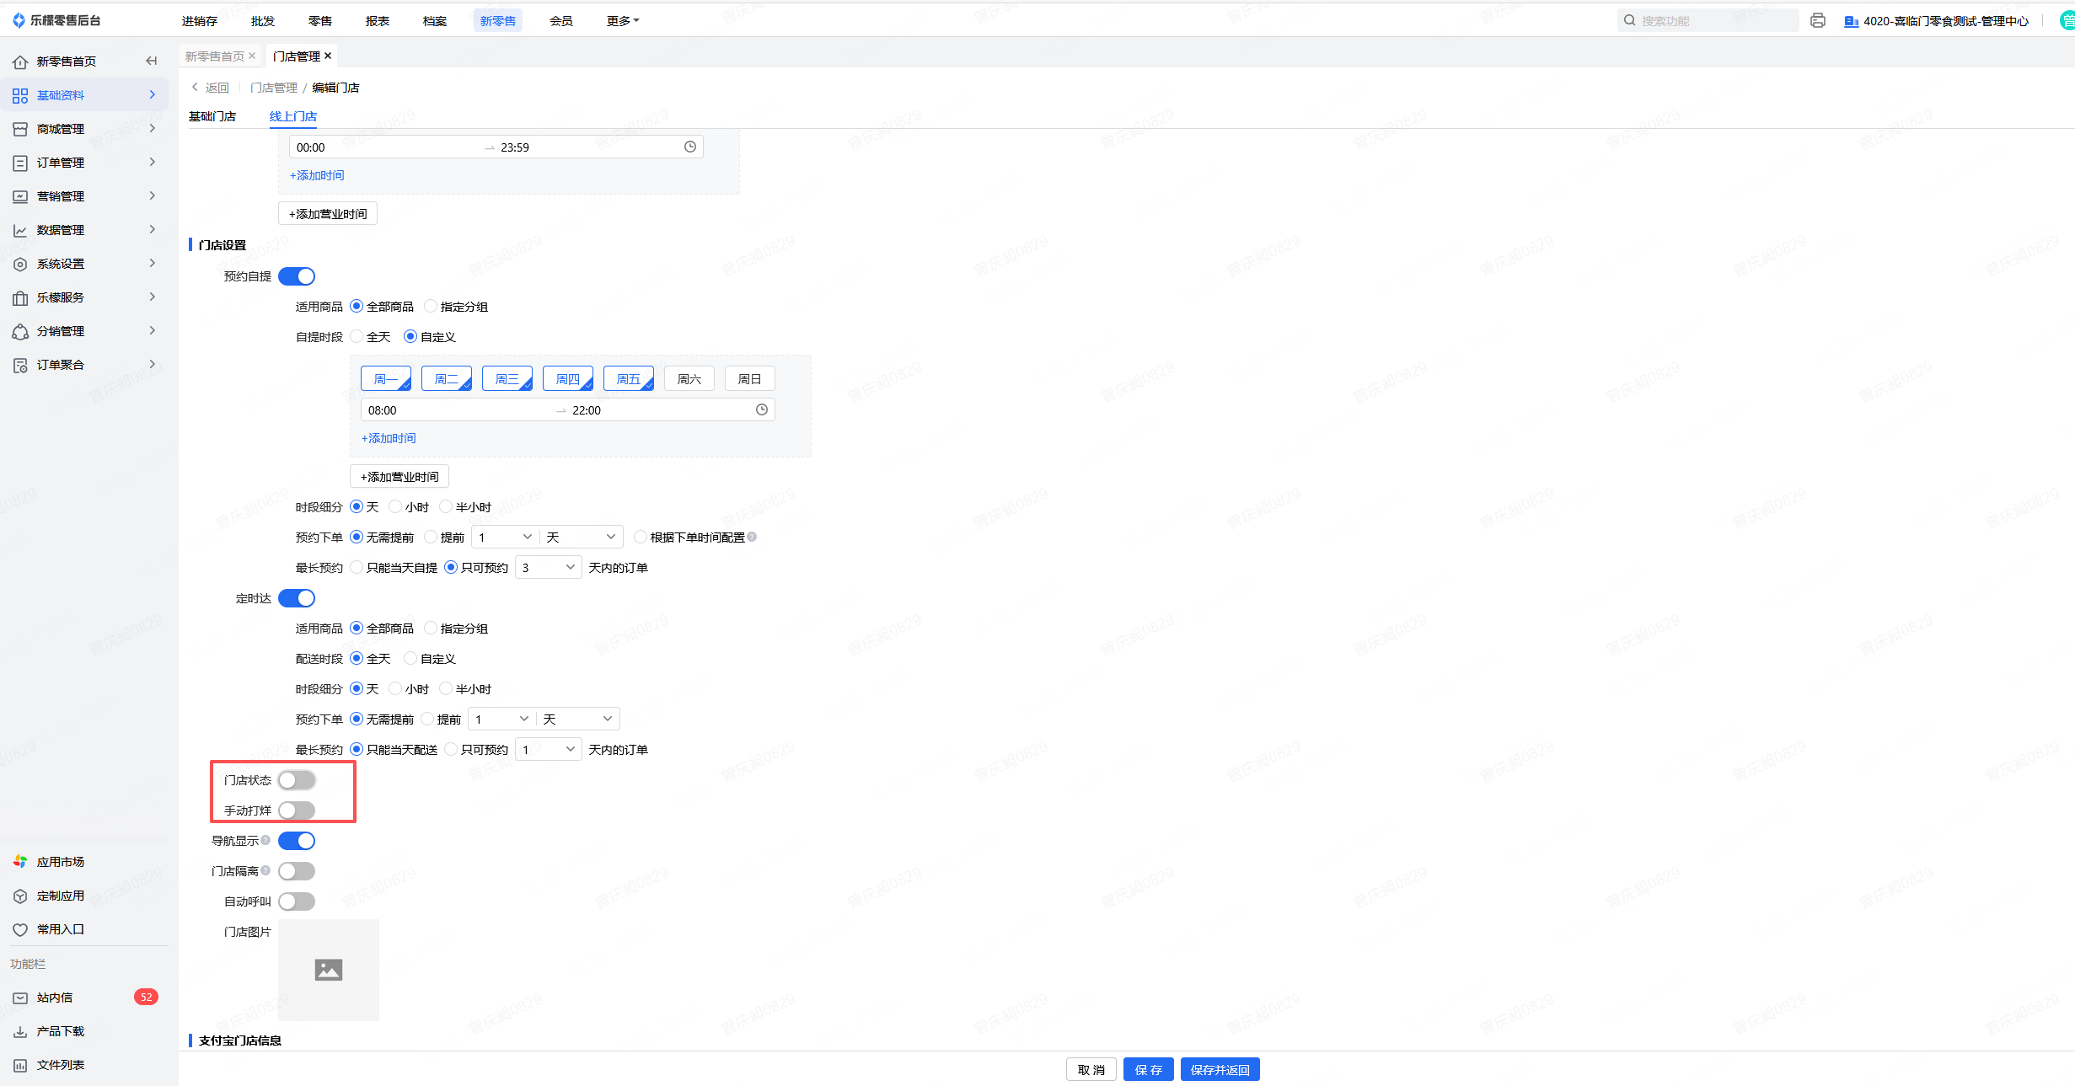Image resolution: width=2075 pixels, height=1086 pixels.
Task: Click the 产品下载 download icon
Action: point(20,1031)
